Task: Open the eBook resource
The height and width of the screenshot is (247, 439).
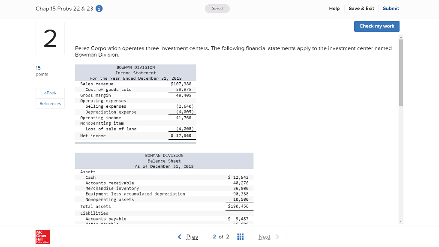Action: pyautogui.click(x=50, y=93)
